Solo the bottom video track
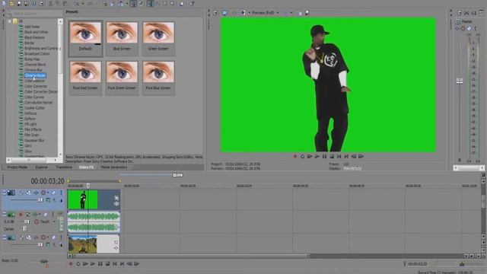The image size is (487, 274). tap(61, 237)
